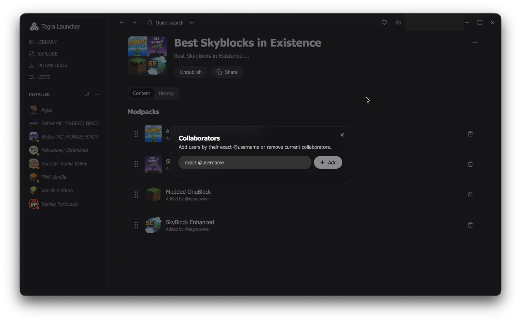Click the list cover collage image
Image resolution: width=521 pixels, height=322 pixels.
pos(147,56)
